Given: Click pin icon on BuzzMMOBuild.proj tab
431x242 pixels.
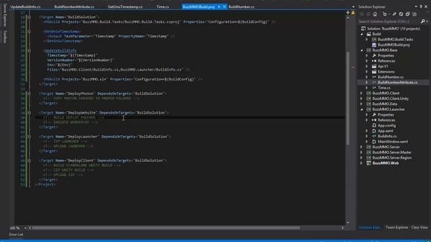Looking at the screenshot, I should pyautogui.click(x=219, y=7).
